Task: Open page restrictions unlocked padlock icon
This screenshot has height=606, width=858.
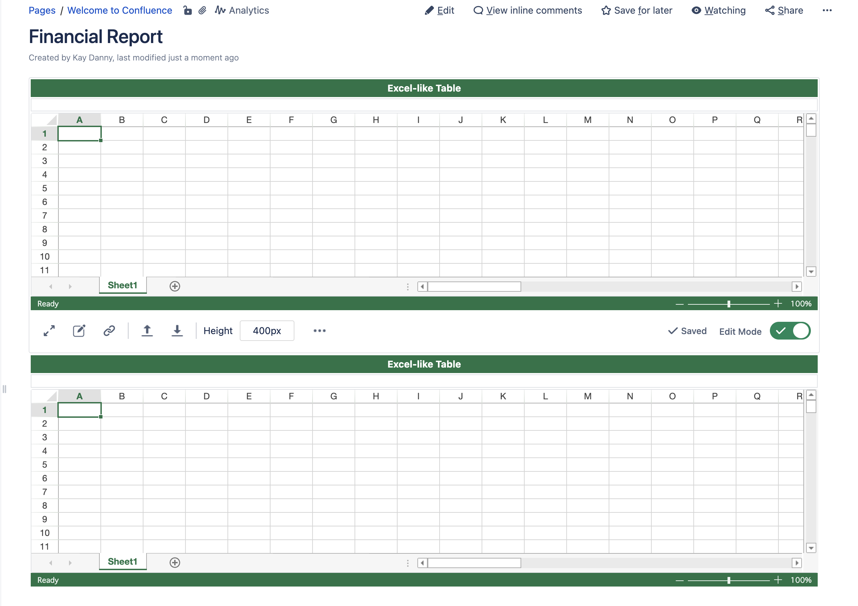Action: point(188,11)
